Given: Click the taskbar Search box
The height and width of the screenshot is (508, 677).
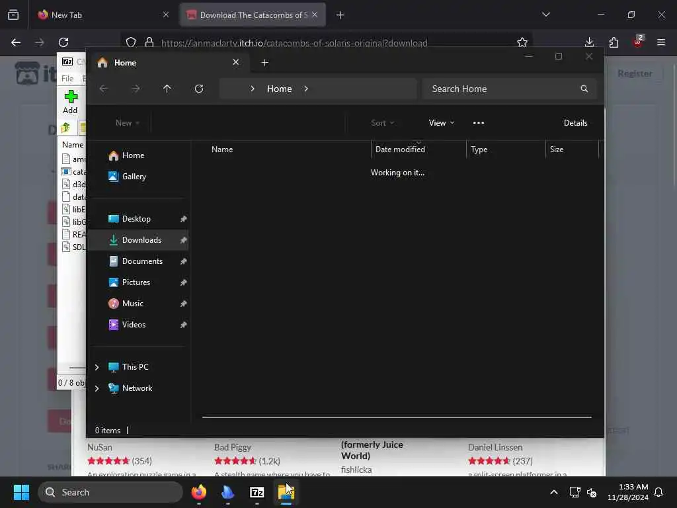Looking at the screenshot, I should [x=110, y=492].
